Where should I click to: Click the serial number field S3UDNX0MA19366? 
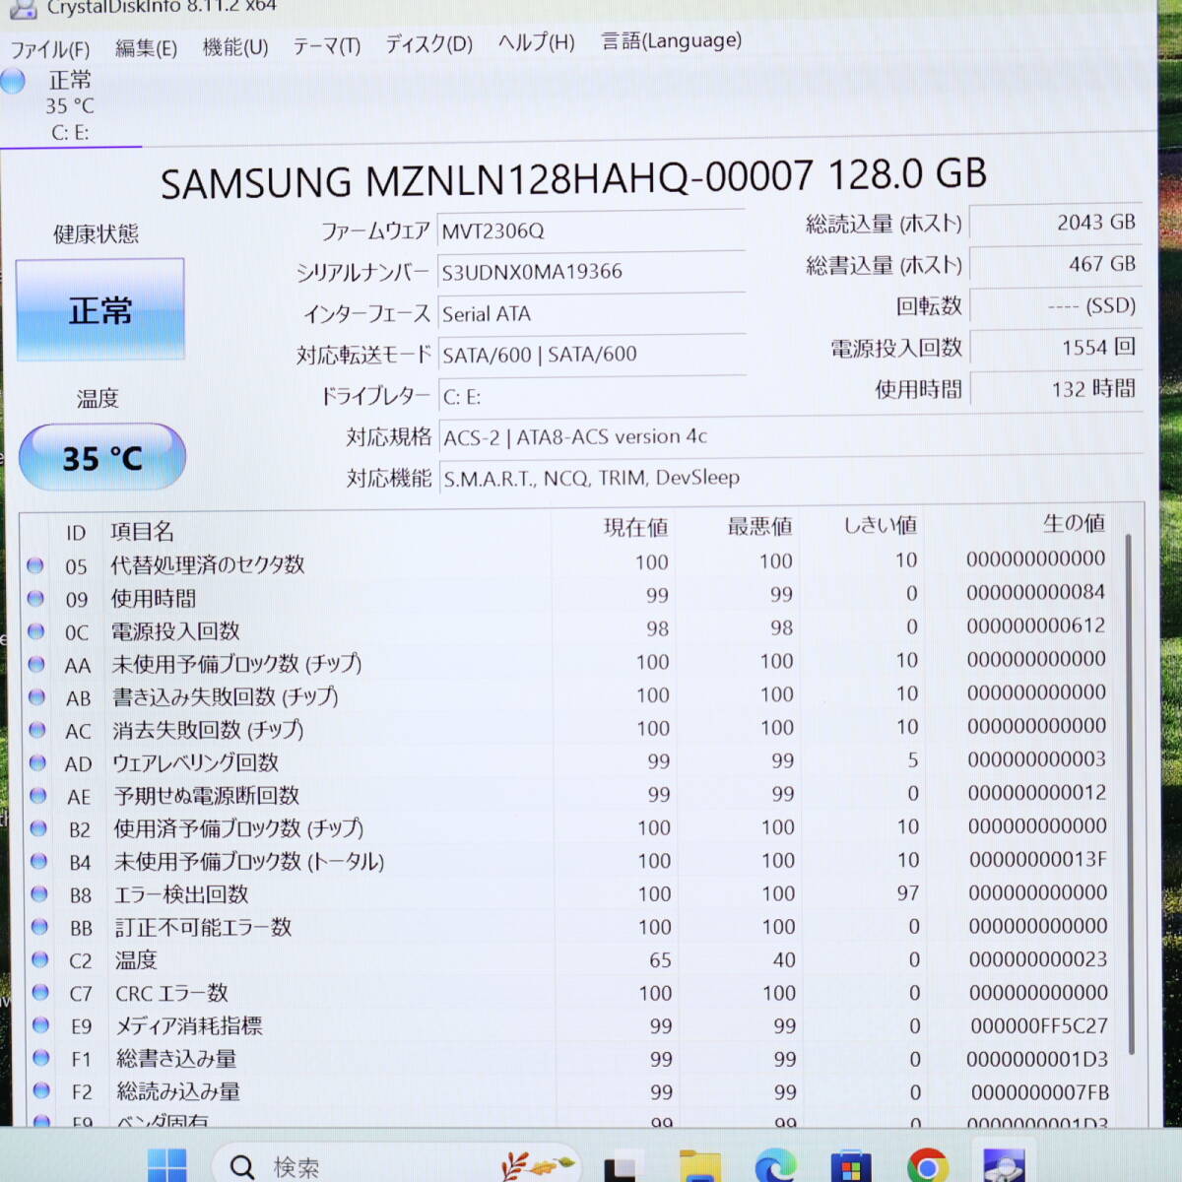click(x=591, y=272)
